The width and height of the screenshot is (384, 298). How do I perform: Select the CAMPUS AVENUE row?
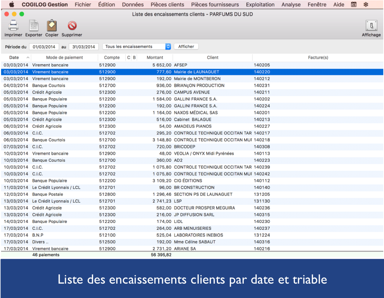tap(192, 92)
